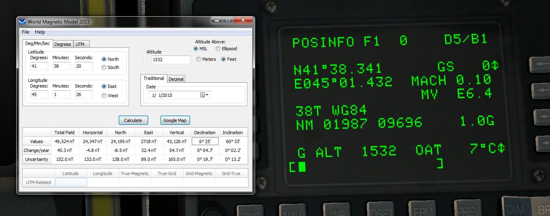550x216 pixels.
Task: Click the Vertical column header
Action: pos(177,133)
